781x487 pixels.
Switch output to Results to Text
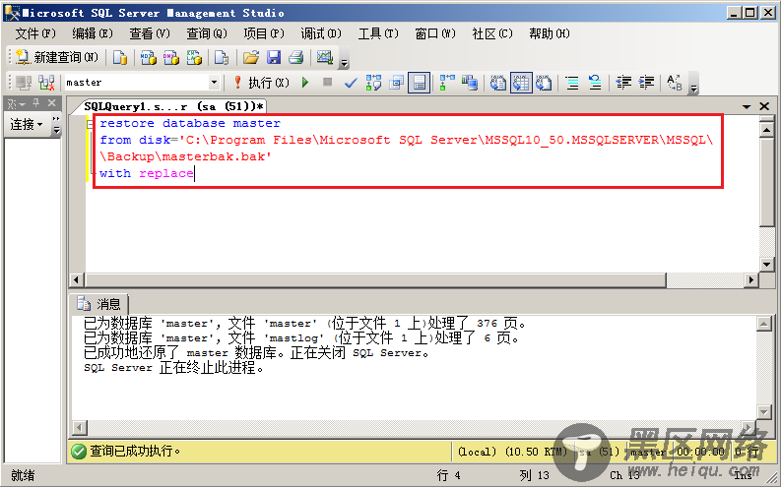pos(497,82)
